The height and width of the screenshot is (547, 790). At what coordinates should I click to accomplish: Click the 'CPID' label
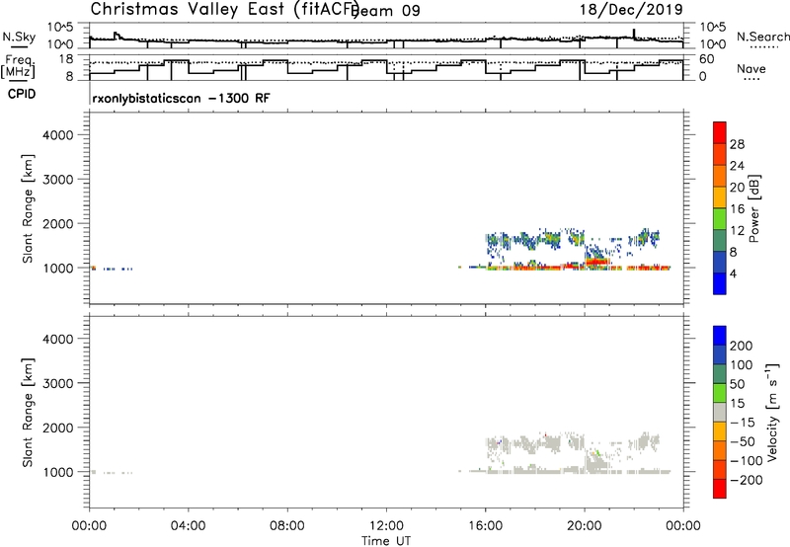[22, 94]
